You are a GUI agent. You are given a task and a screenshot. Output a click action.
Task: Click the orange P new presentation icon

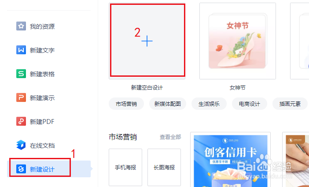click(x=21, y=97)
